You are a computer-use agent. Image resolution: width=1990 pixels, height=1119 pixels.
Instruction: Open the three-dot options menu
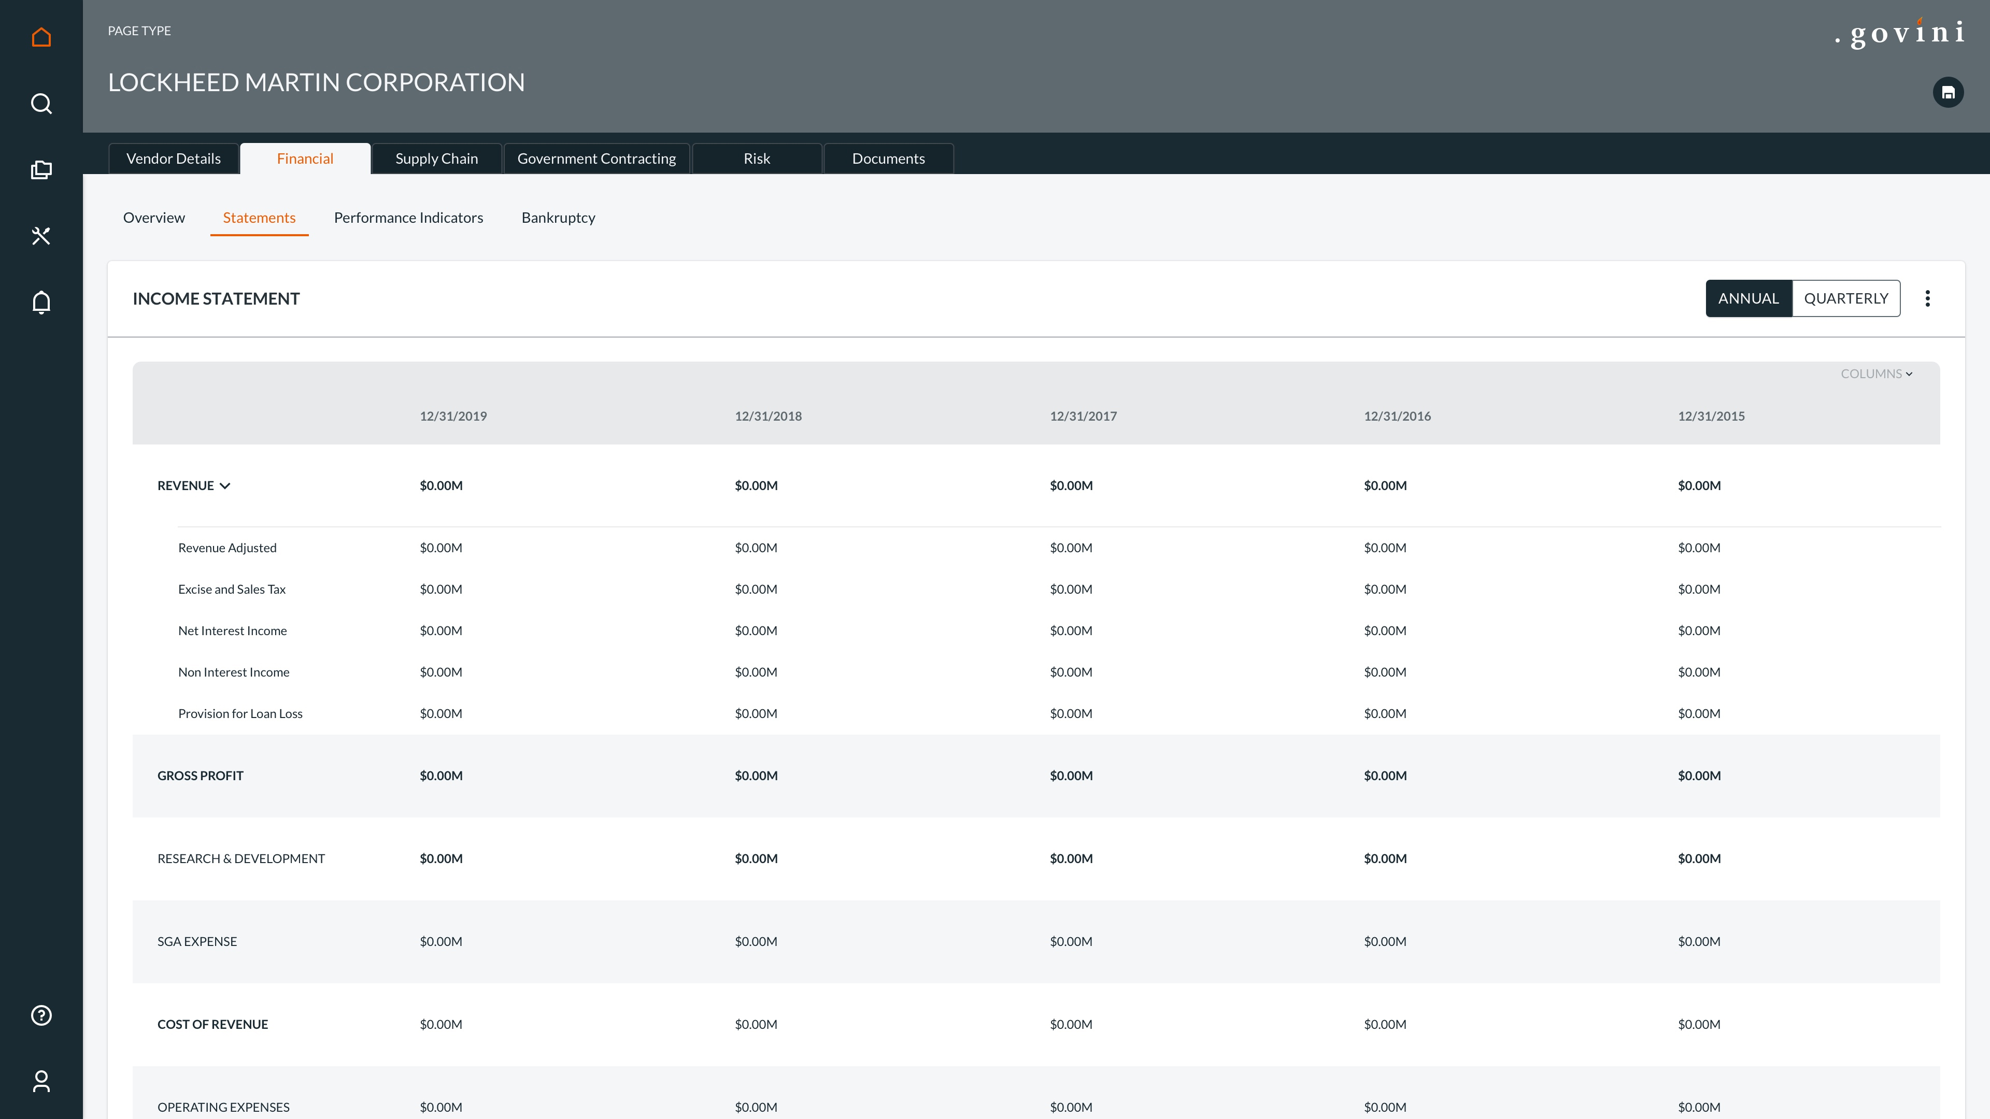(1927, 298)
